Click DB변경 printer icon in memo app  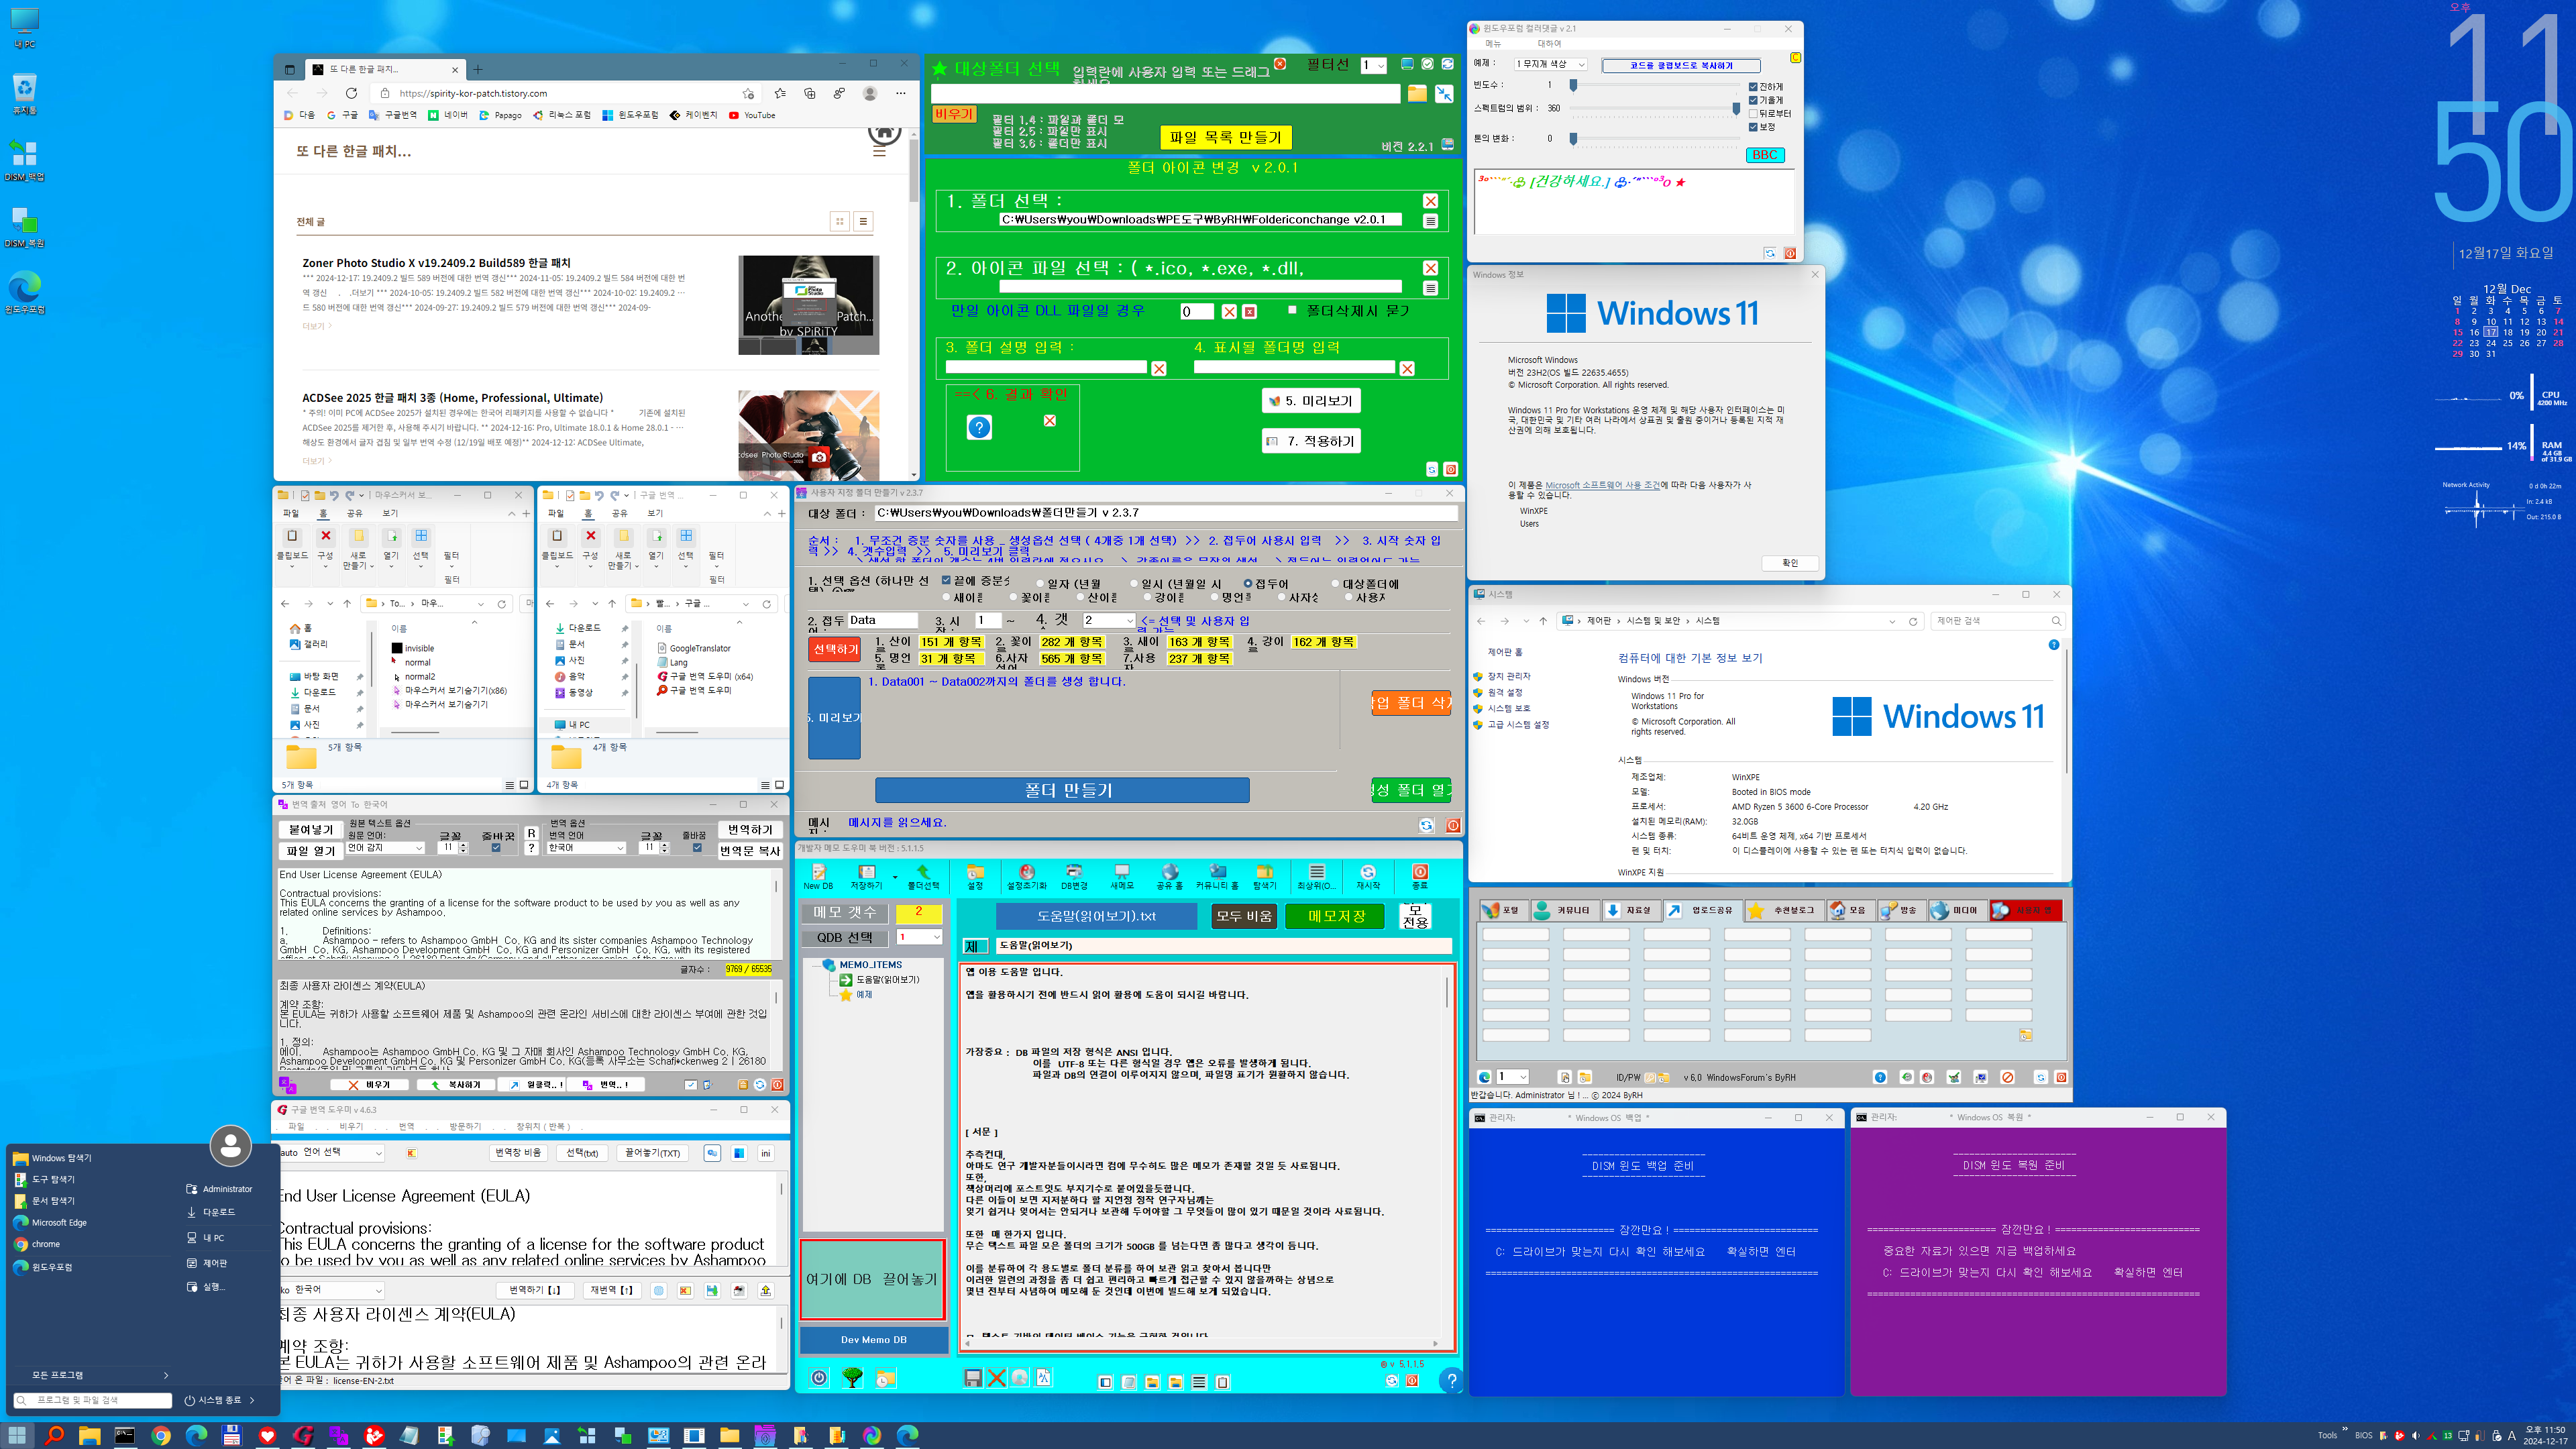pos(1074,876)
